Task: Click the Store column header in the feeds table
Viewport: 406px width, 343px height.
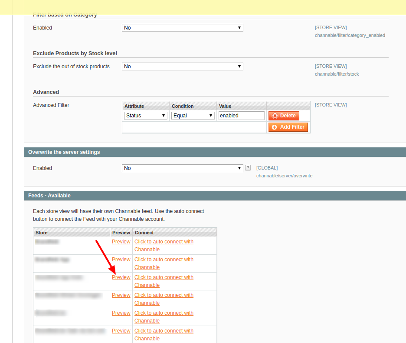Action: tap(41, 232)
